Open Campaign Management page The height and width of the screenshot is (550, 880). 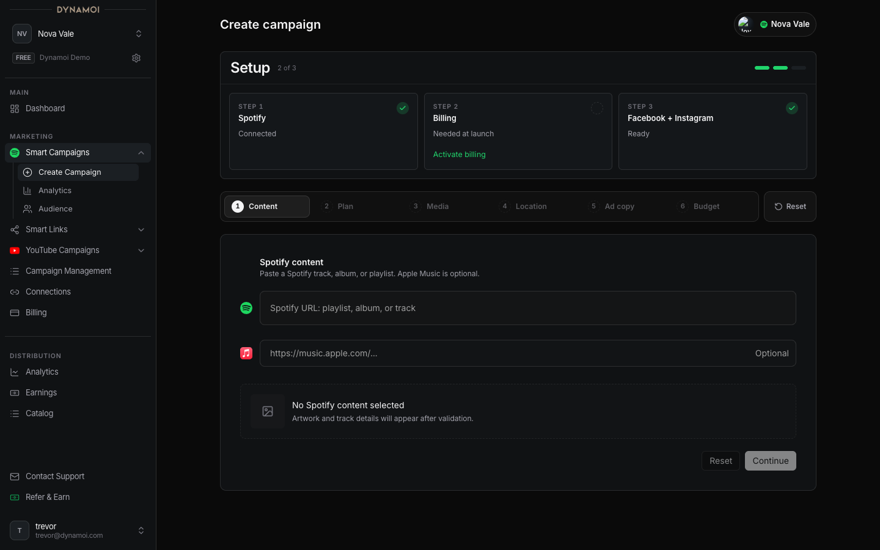coord(78,271)
